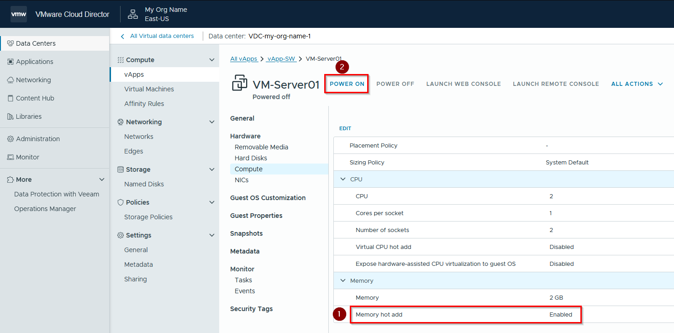The width and height of the screenshot is (674, 333).
Task: Click the vmw logo icon
Action: click(19, 14)
